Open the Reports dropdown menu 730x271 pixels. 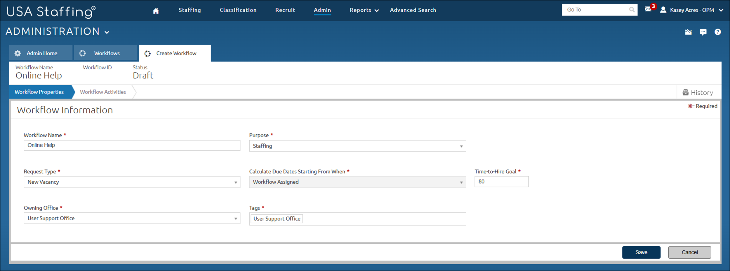tap(364, 10)
